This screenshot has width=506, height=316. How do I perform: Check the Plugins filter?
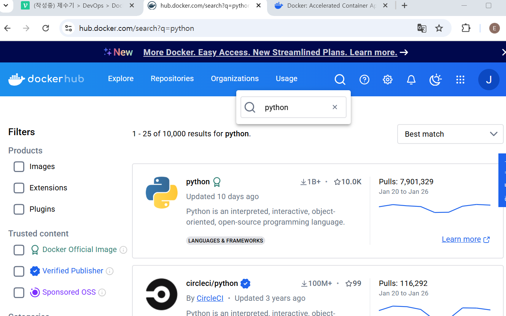pos(19,209)
